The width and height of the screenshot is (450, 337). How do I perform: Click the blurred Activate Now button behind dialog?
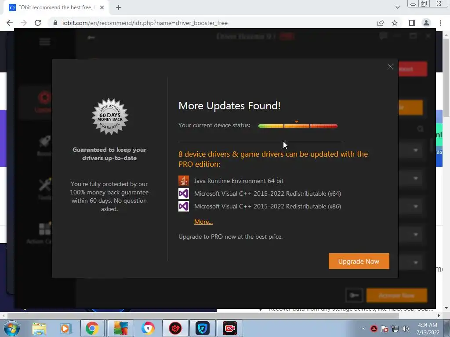397,295
